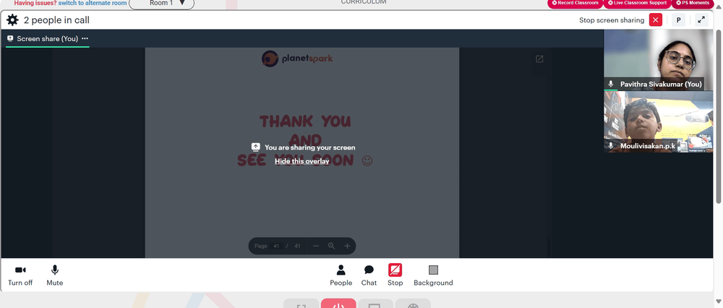Click Live Classroom Support button
The width and height of the screenshot is (723, 308).
pos(637,3)
